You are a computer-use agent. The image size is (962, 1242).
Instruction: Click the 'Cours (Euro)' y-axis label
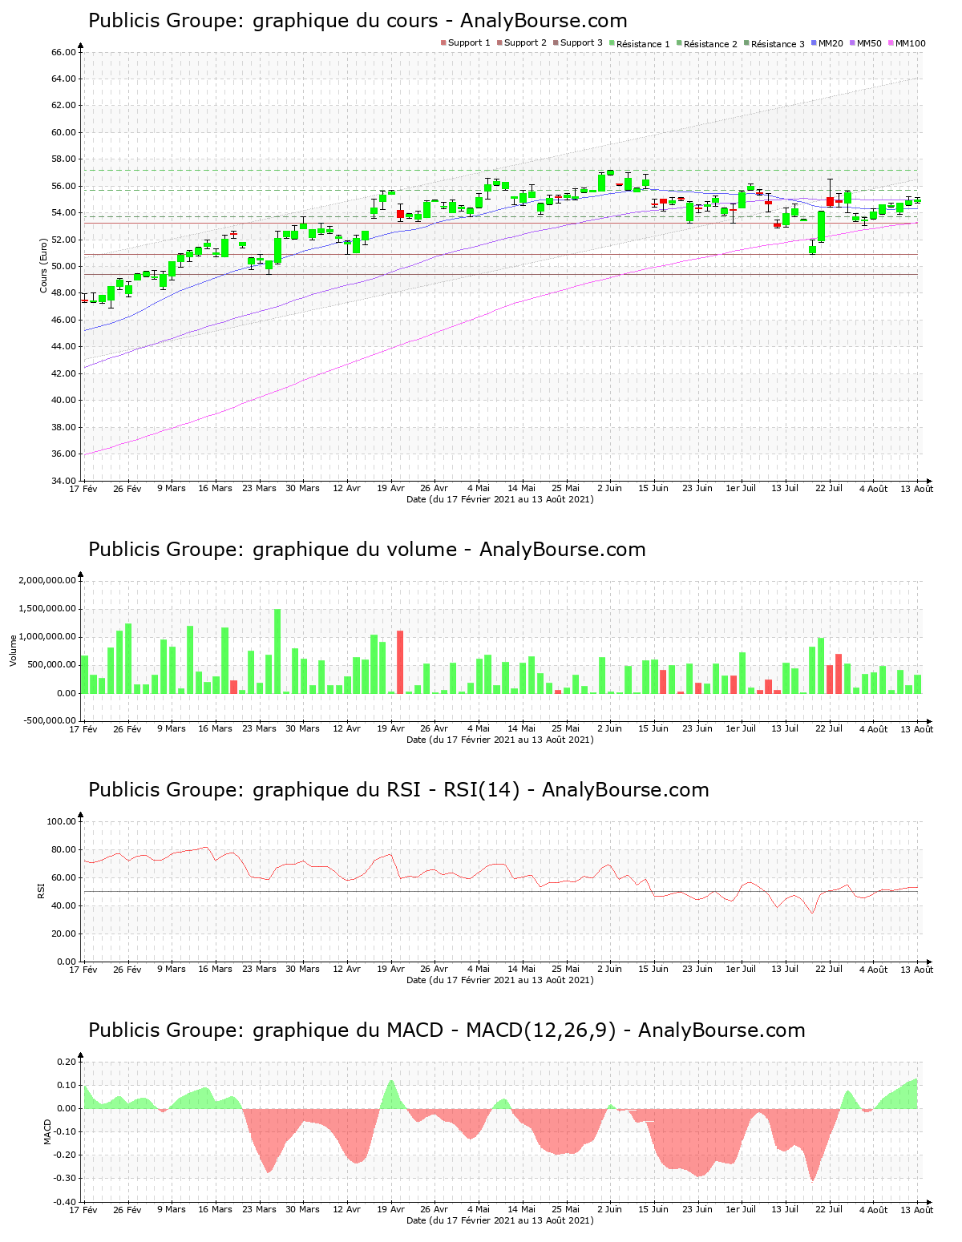pyautogui.click(x=44, y=265)
